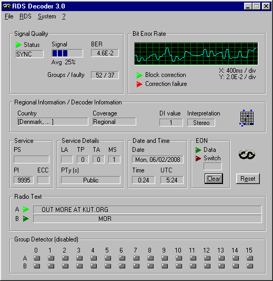
Task: Click the TA value field
Action: click(98, 159)
